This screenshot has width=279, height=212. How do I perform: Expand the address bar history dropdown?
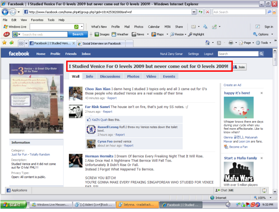(194, 12)
